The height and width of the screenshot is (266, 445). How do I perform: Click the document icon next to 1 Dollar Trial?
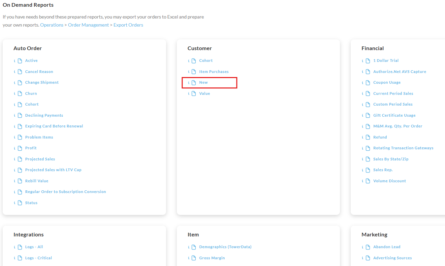[x=368, y=61]
